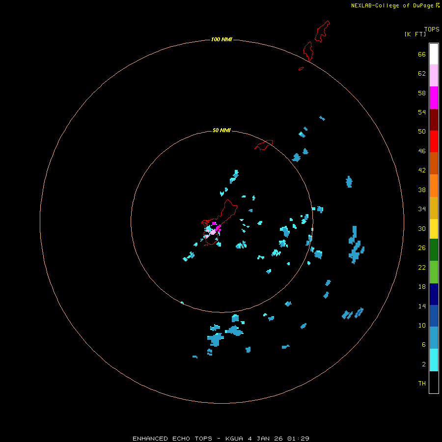442x442 pixels.
Task: Click the bright orange legend swatch
Action: point(434,186)
